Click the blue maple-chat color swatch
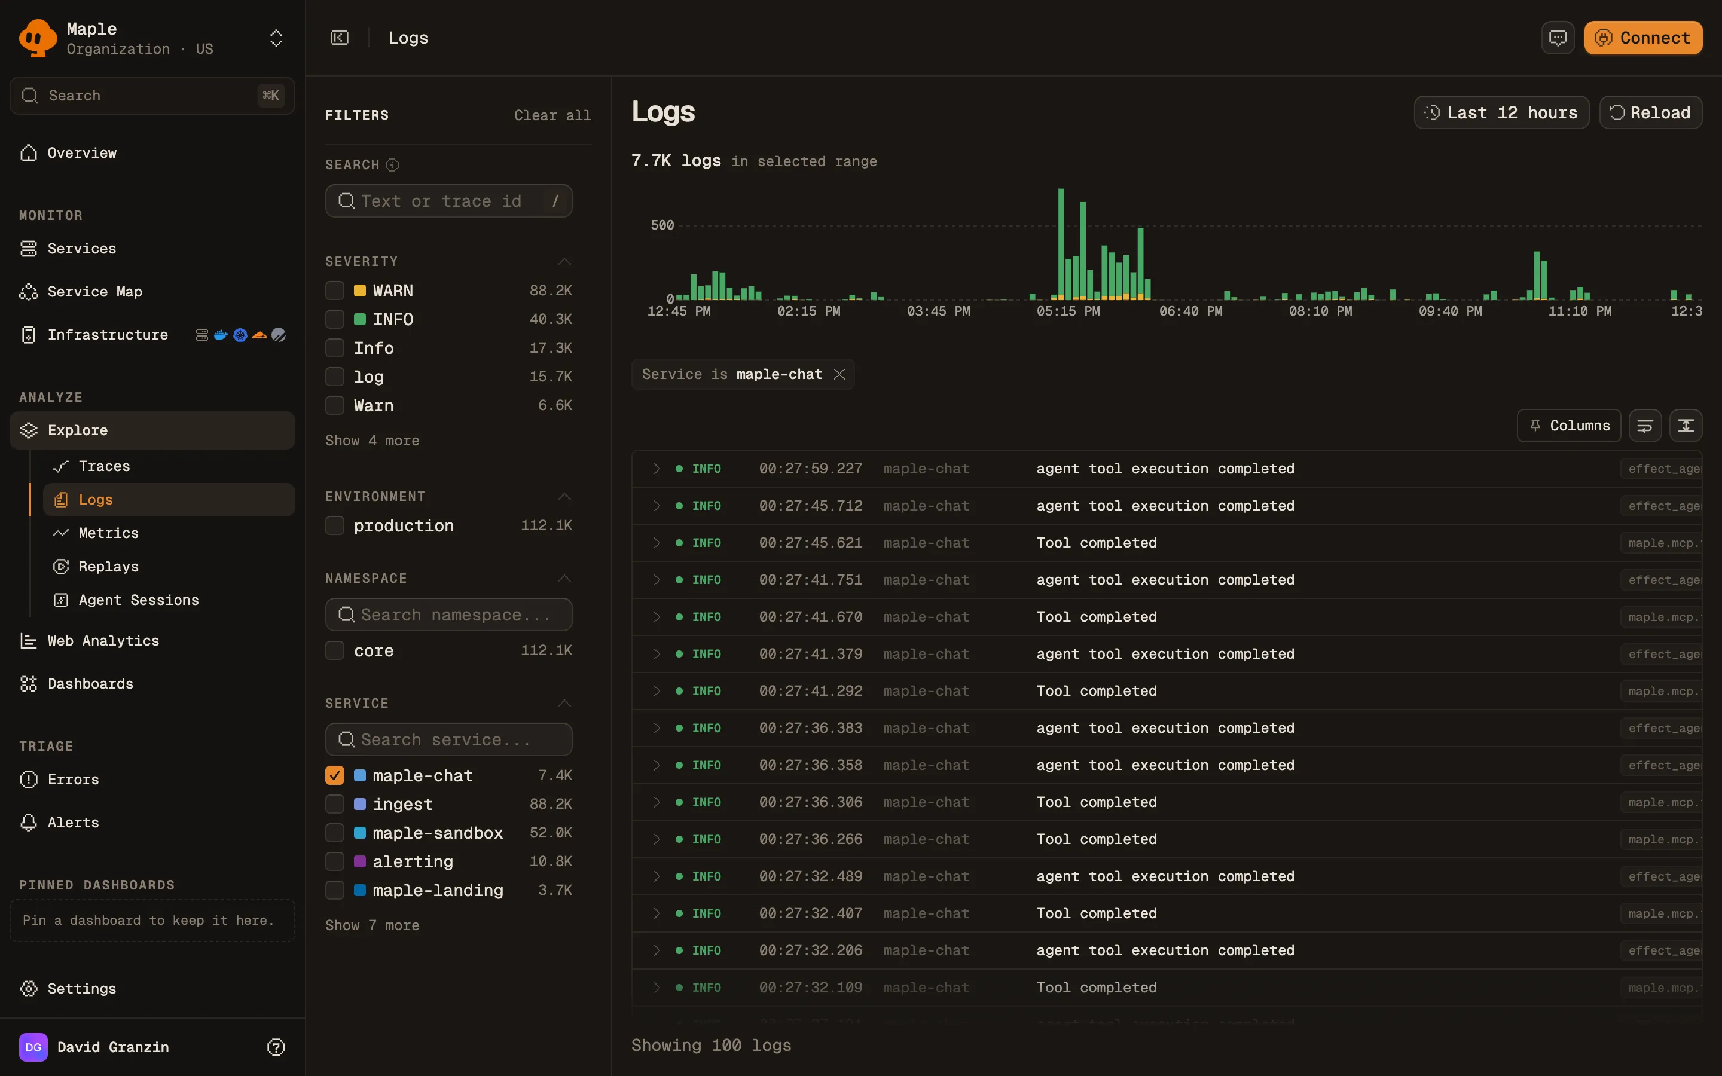 [360, 776]
